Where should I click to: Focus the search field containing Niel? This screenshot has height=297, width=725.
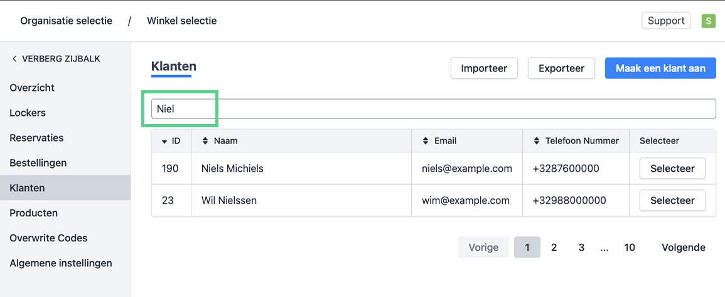tap(433, 108)
